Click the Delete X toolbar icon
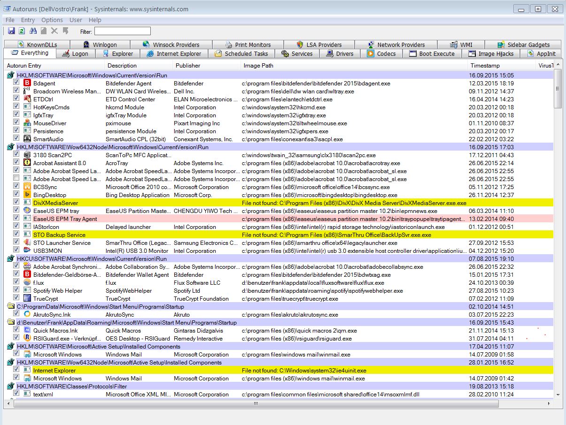The width and height of the screenshot is (566, 425). click(x=54, y=31)
